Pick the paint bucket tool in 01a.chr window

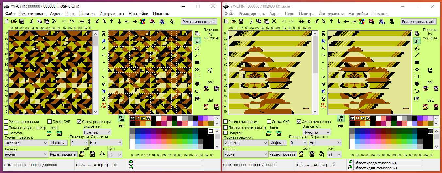click(417, 98)
